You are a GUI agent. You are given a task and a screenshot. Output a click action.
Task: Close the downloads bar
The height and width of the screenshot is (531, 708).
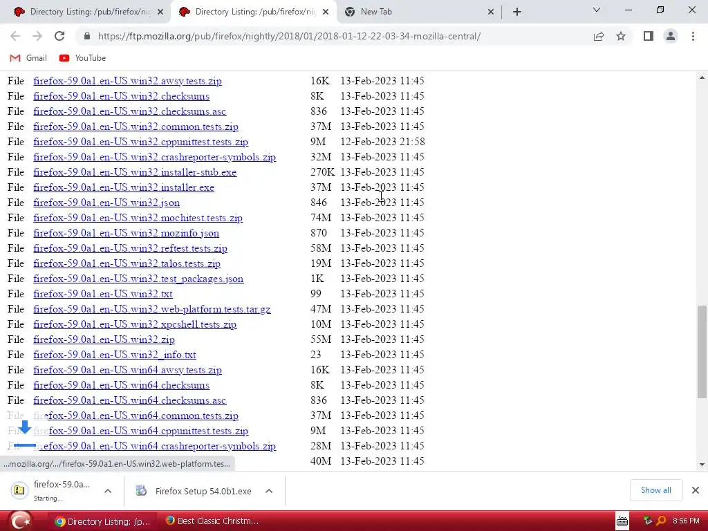coord(696,490)
